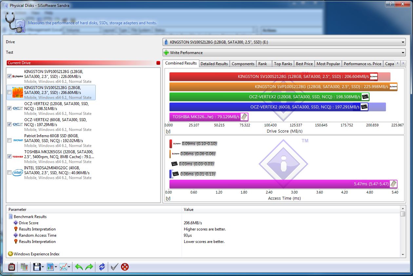Click the "Higher scores are better." value text
The image size is (413, 276).
pos(205,229)
